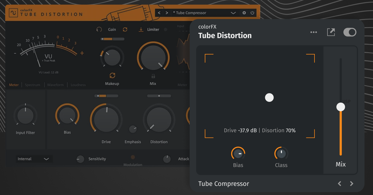Click the small Emphasis knob
The image size is (373, 195).
(x=133, y=129)
